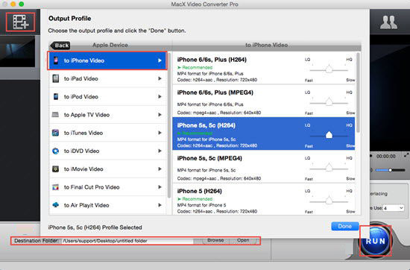Click the Apple TV icon in the list

tap(55, 115)
